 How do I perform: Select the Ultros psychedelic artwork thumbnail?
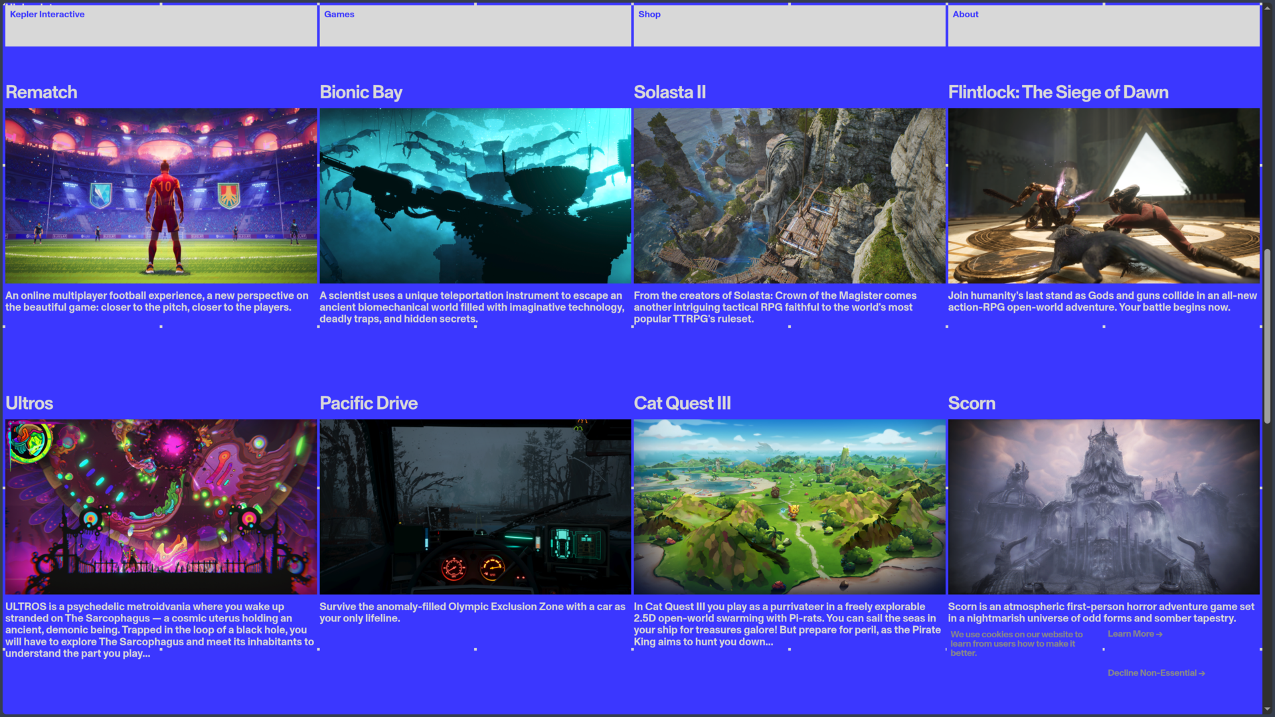coord(161,507)
